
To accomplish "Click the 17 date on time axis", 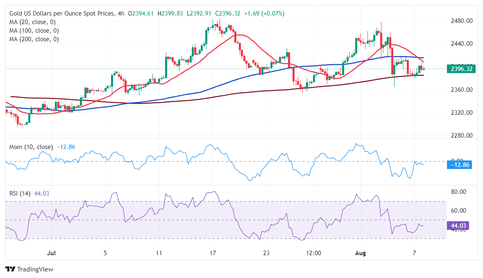I will coord(213,253).
